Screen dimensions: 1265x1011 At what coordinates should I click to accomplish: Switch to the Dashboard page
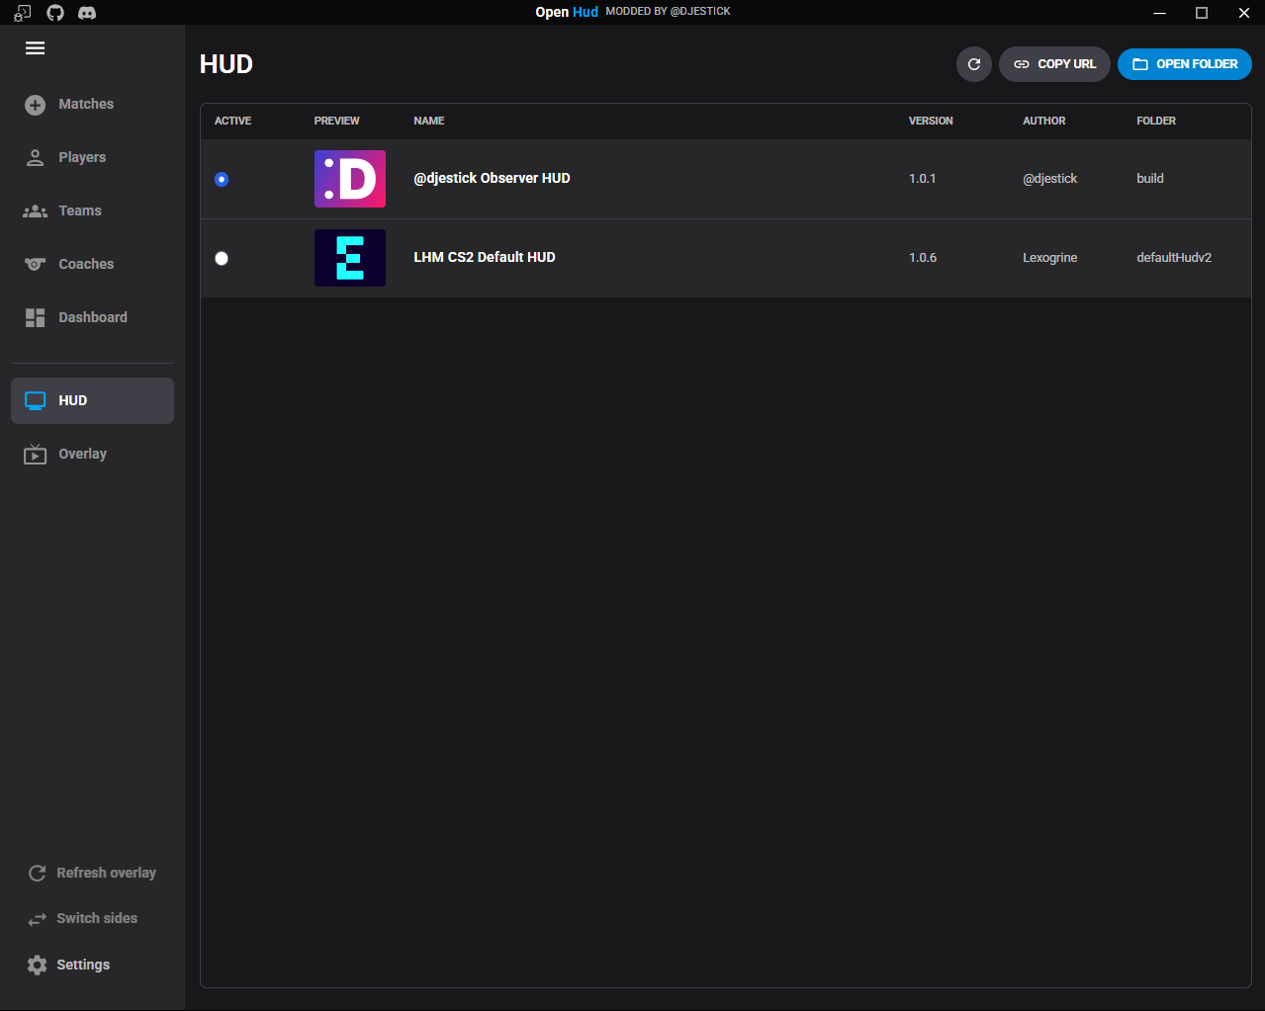point(92,317)
